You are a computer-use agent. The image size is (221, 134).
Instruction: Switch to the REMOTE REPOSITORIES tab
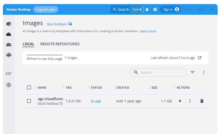[60, 44]
